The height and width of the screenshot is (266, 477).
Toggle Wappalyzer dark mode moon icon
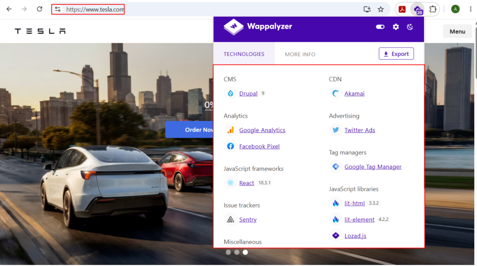[410, 27]
